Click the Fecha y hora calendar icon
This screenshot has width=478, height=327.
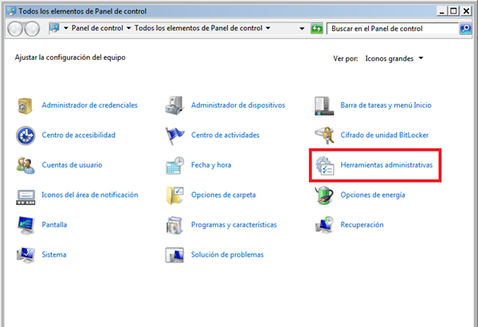[174, 165]
